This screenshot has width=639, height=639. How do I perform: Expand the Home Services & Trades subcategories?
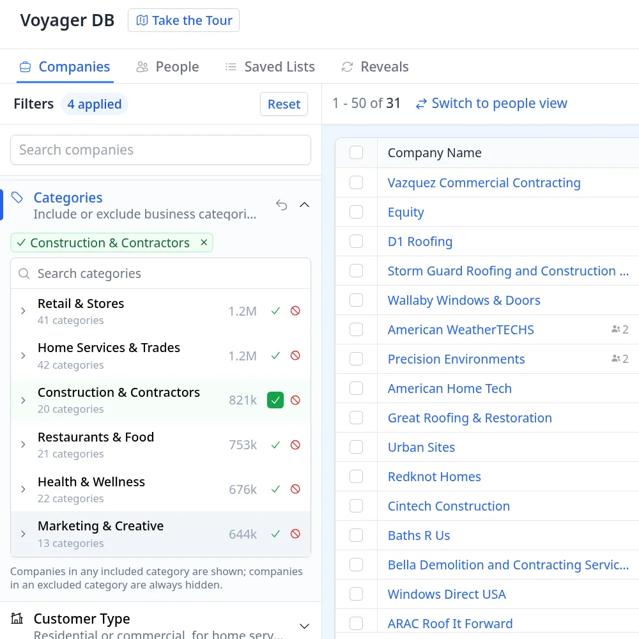coord(23,356)
